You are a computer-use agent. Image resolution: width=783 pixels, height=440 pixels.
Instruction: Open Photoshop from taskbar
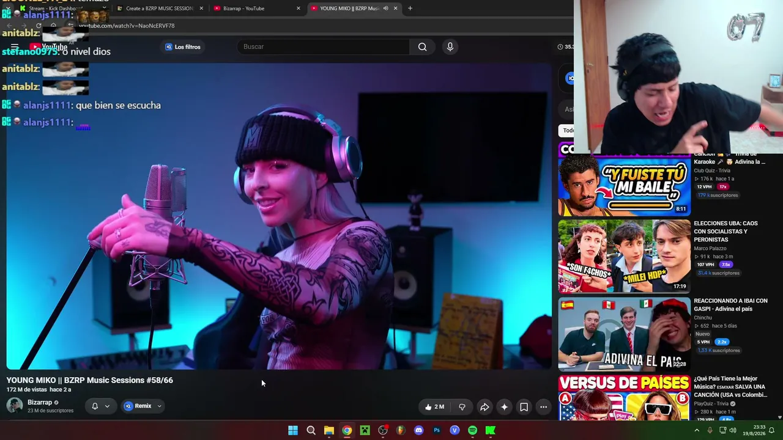(437, 431)
